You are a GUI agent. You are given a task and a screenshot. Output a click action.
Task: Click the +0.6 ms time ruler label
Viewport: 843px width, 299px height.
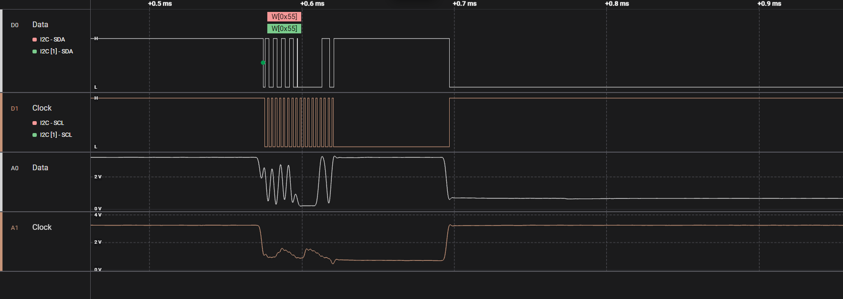point(312,4)
